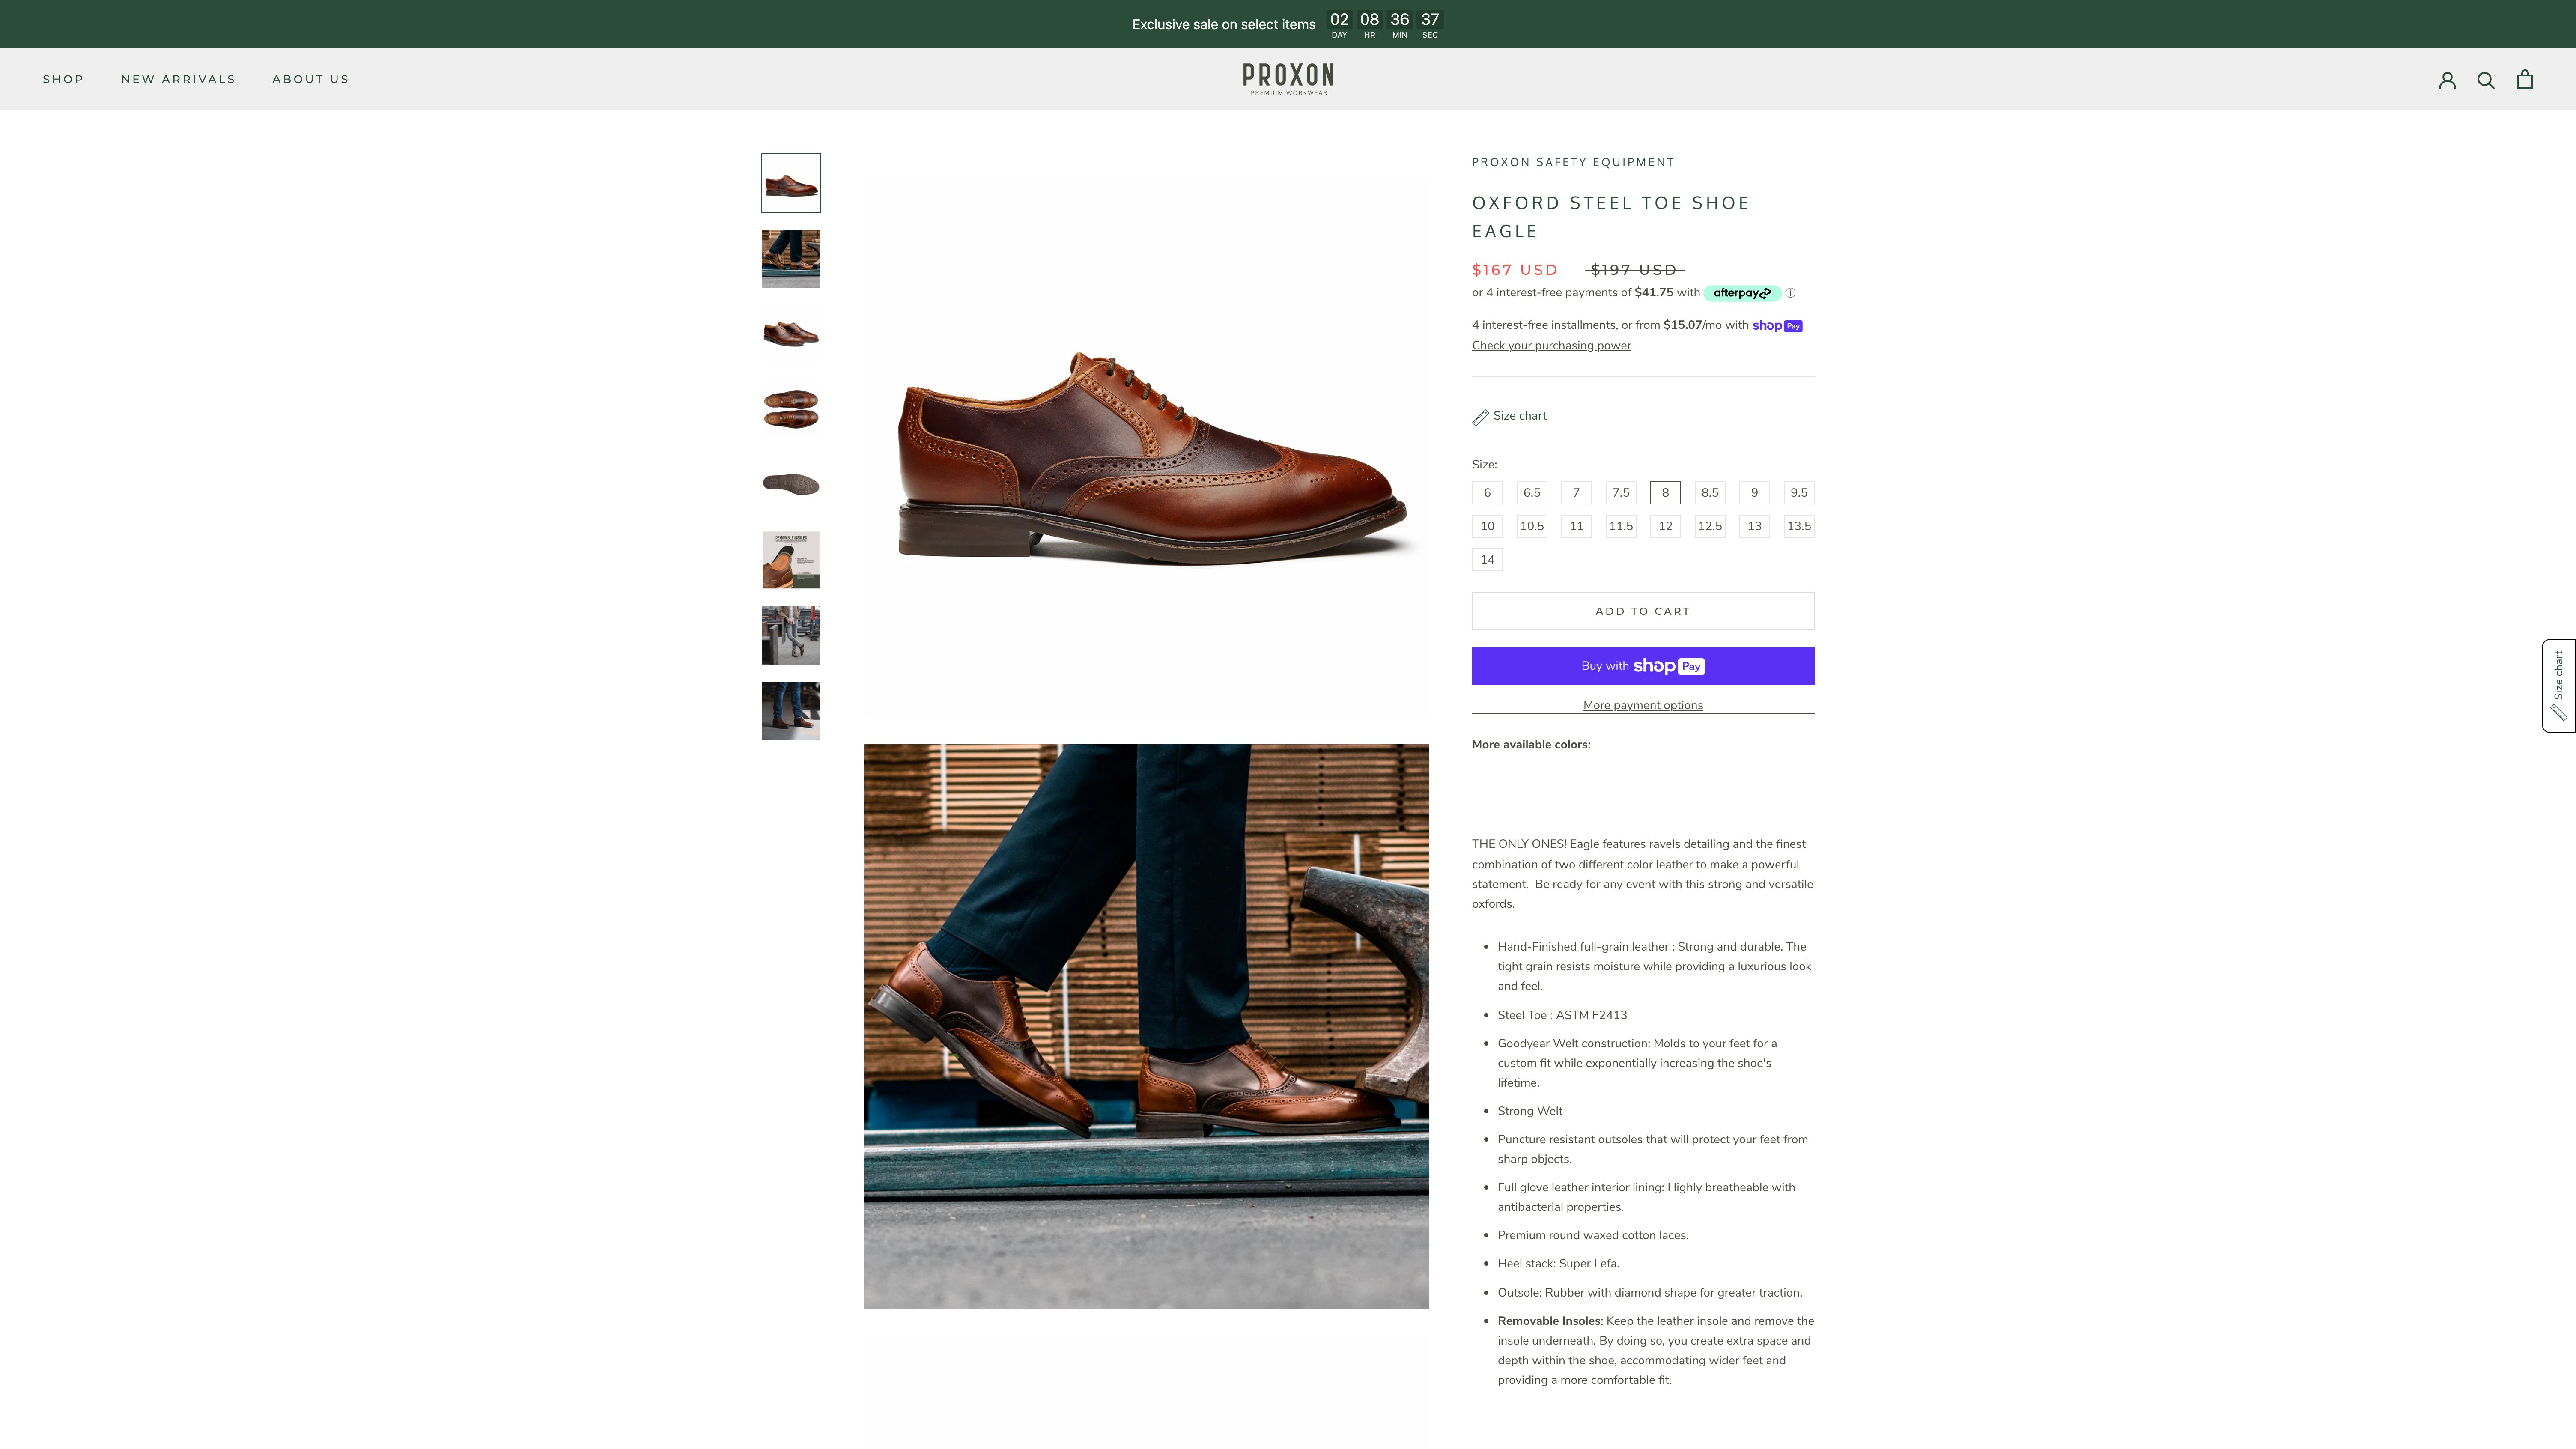2576x1449 pixels.
Task: Open the NEW ARRIVALS menu
Action: pos(178,79)
